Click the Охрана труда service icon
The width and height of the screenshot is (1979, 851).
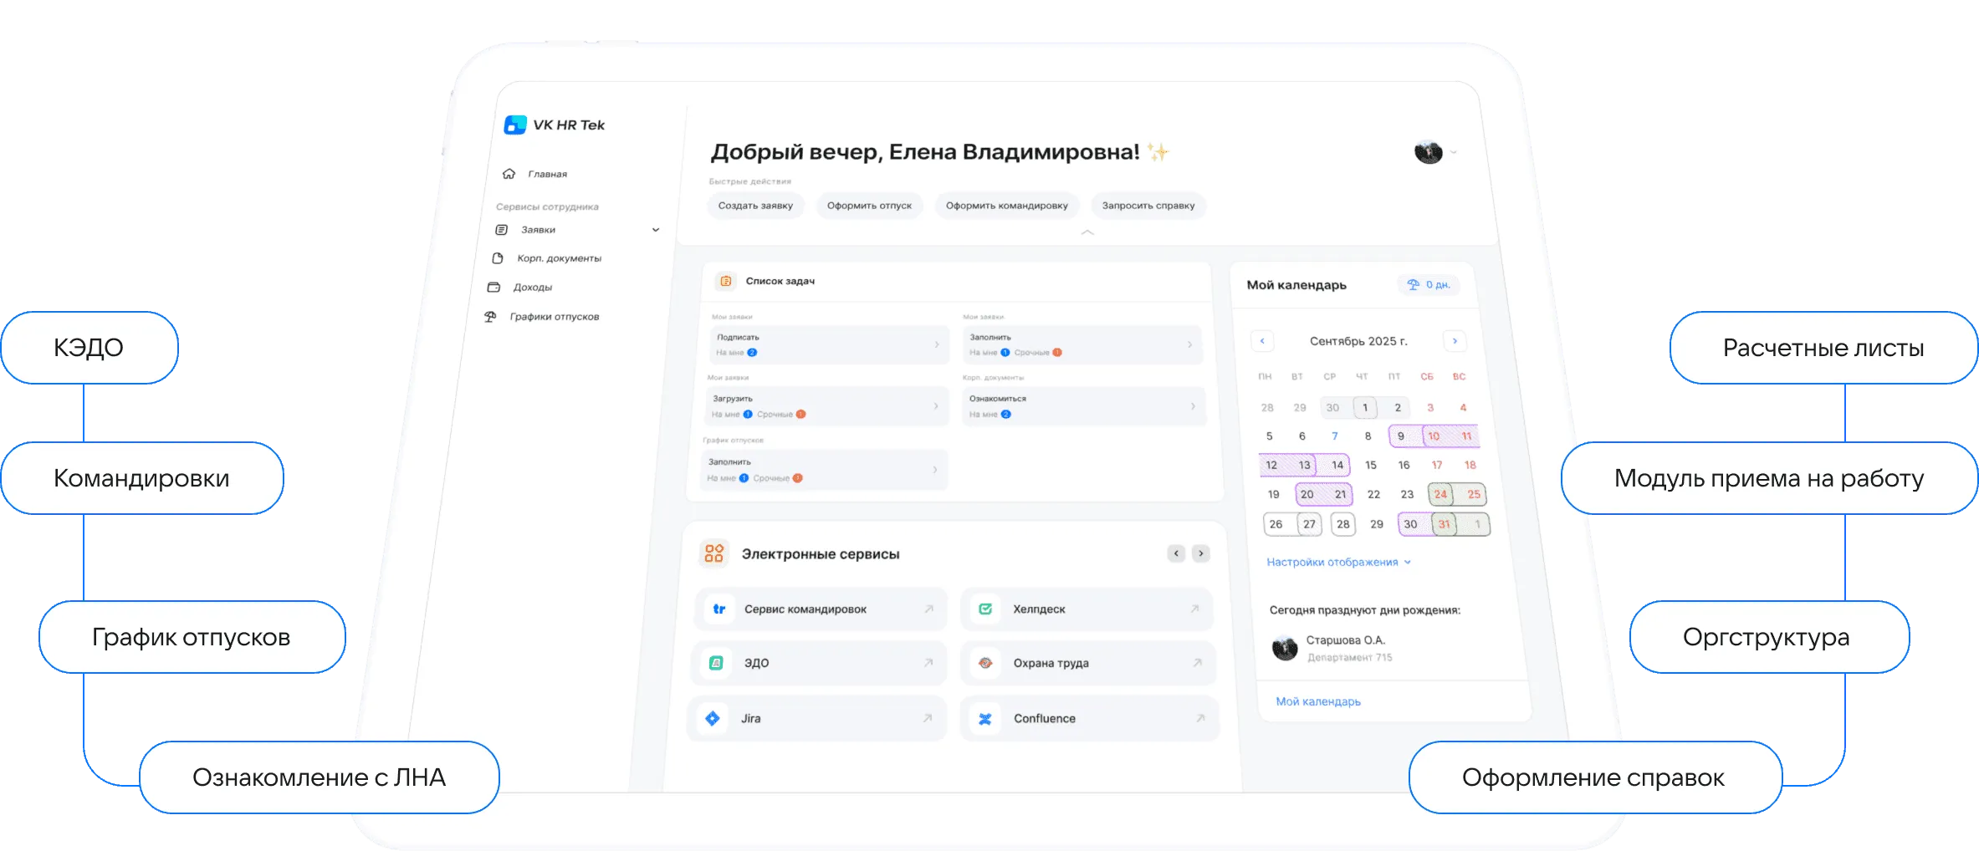[985, 663]
